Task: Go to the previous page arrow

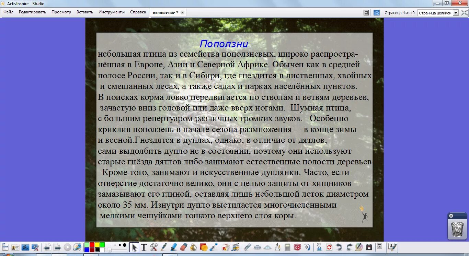Action: [47, 247]
